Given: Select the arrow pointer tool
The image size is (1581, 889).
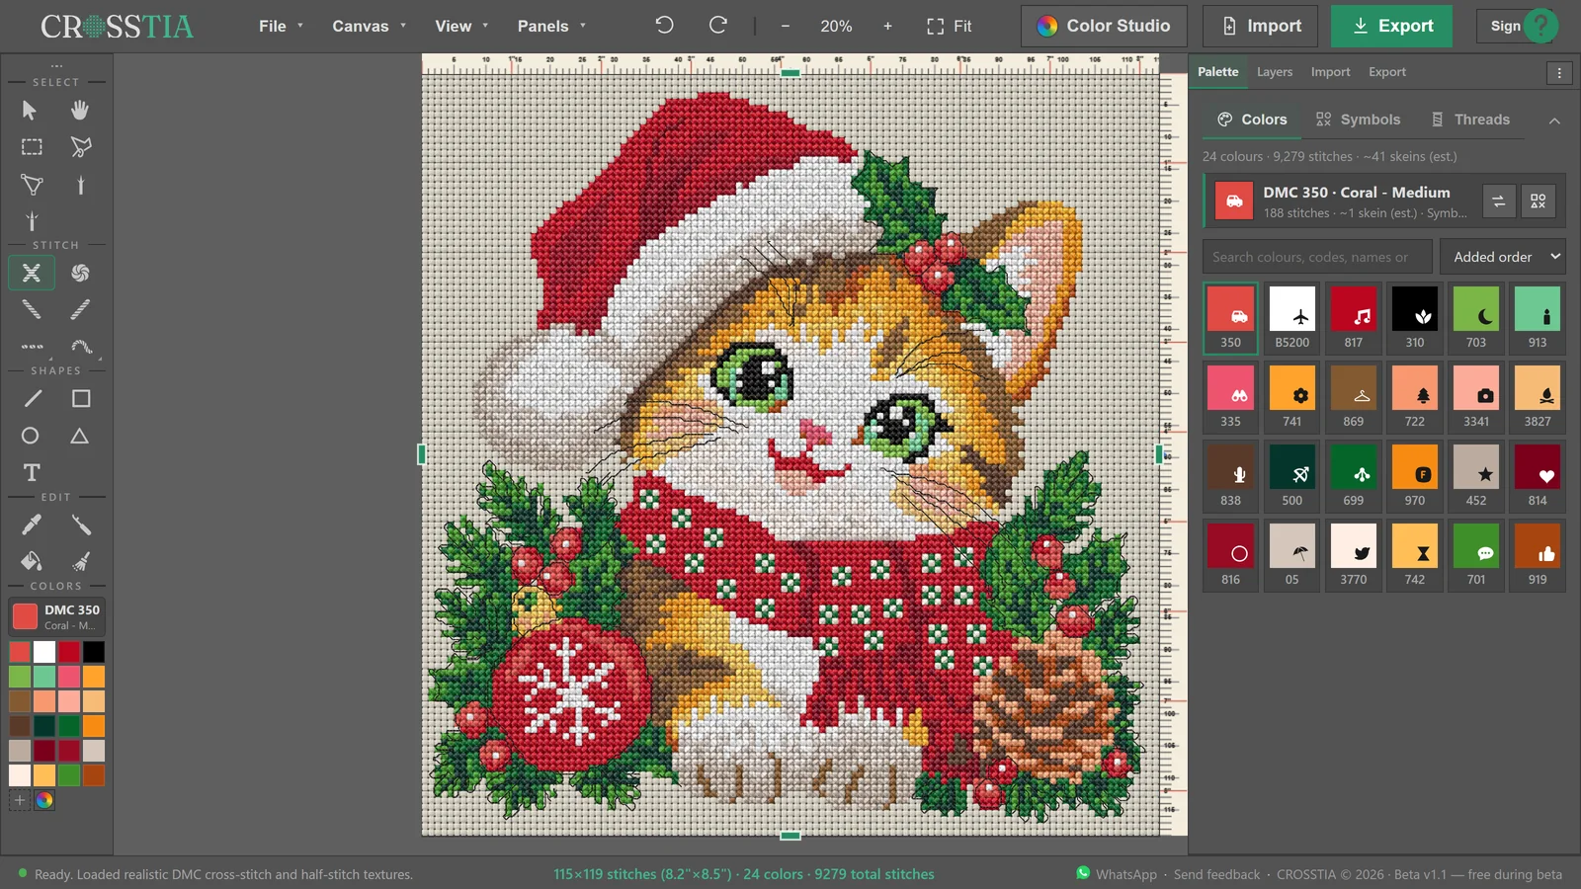Looking at the screenshot, I should (31, 110).
